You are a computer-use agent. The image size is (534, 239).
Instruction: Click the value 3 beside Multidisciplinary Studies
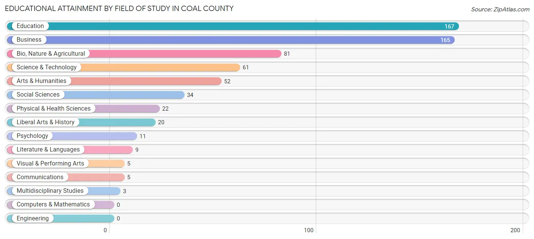[124, 191]
